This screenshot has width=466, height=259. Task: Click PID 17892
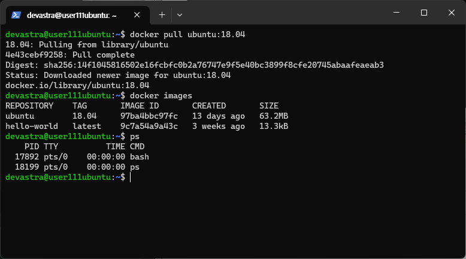27,156
